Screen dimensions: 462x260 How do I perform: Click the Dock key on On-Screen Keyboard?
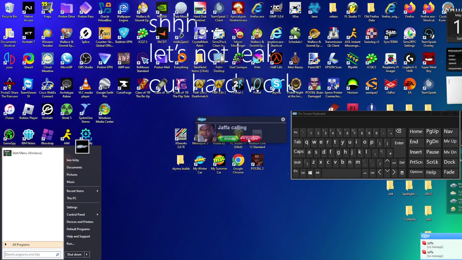[449, 162]
